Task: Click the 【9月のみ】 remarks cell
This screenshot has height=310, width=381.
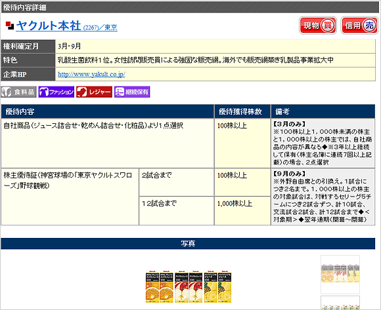Action: pyautogui.click(x=323, y=197)
